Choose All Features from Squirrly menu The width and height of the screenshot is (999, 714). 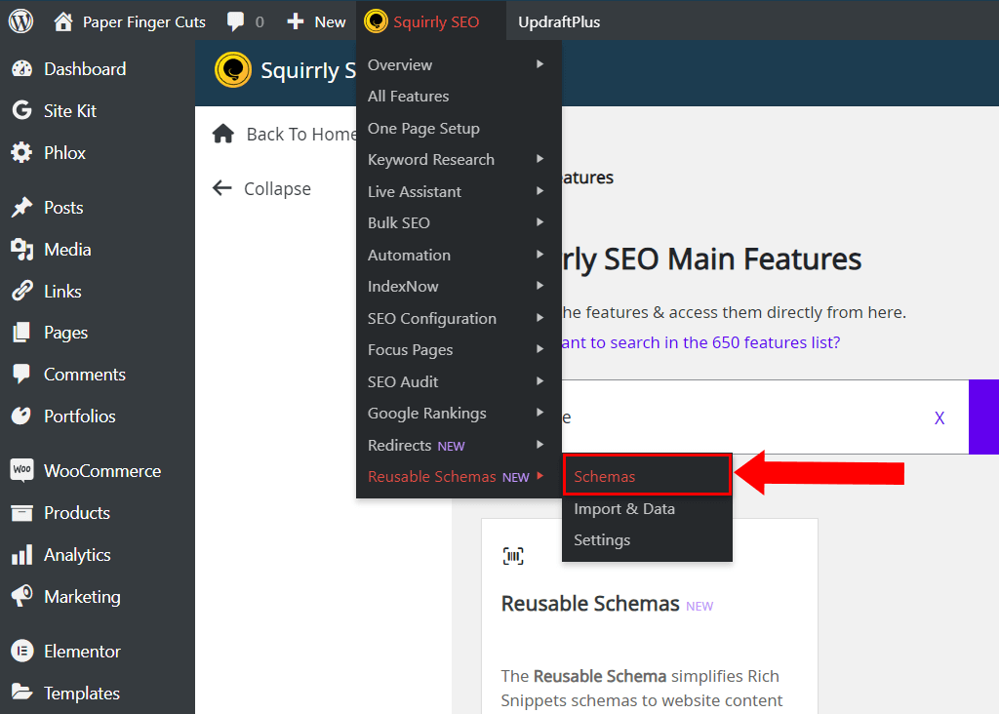coord(459,97)
